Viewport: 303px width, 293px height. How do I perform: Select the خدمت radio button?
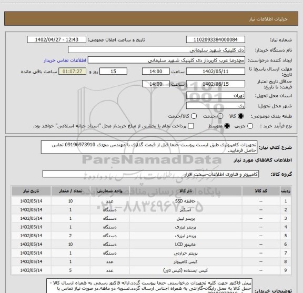(220, 116)
